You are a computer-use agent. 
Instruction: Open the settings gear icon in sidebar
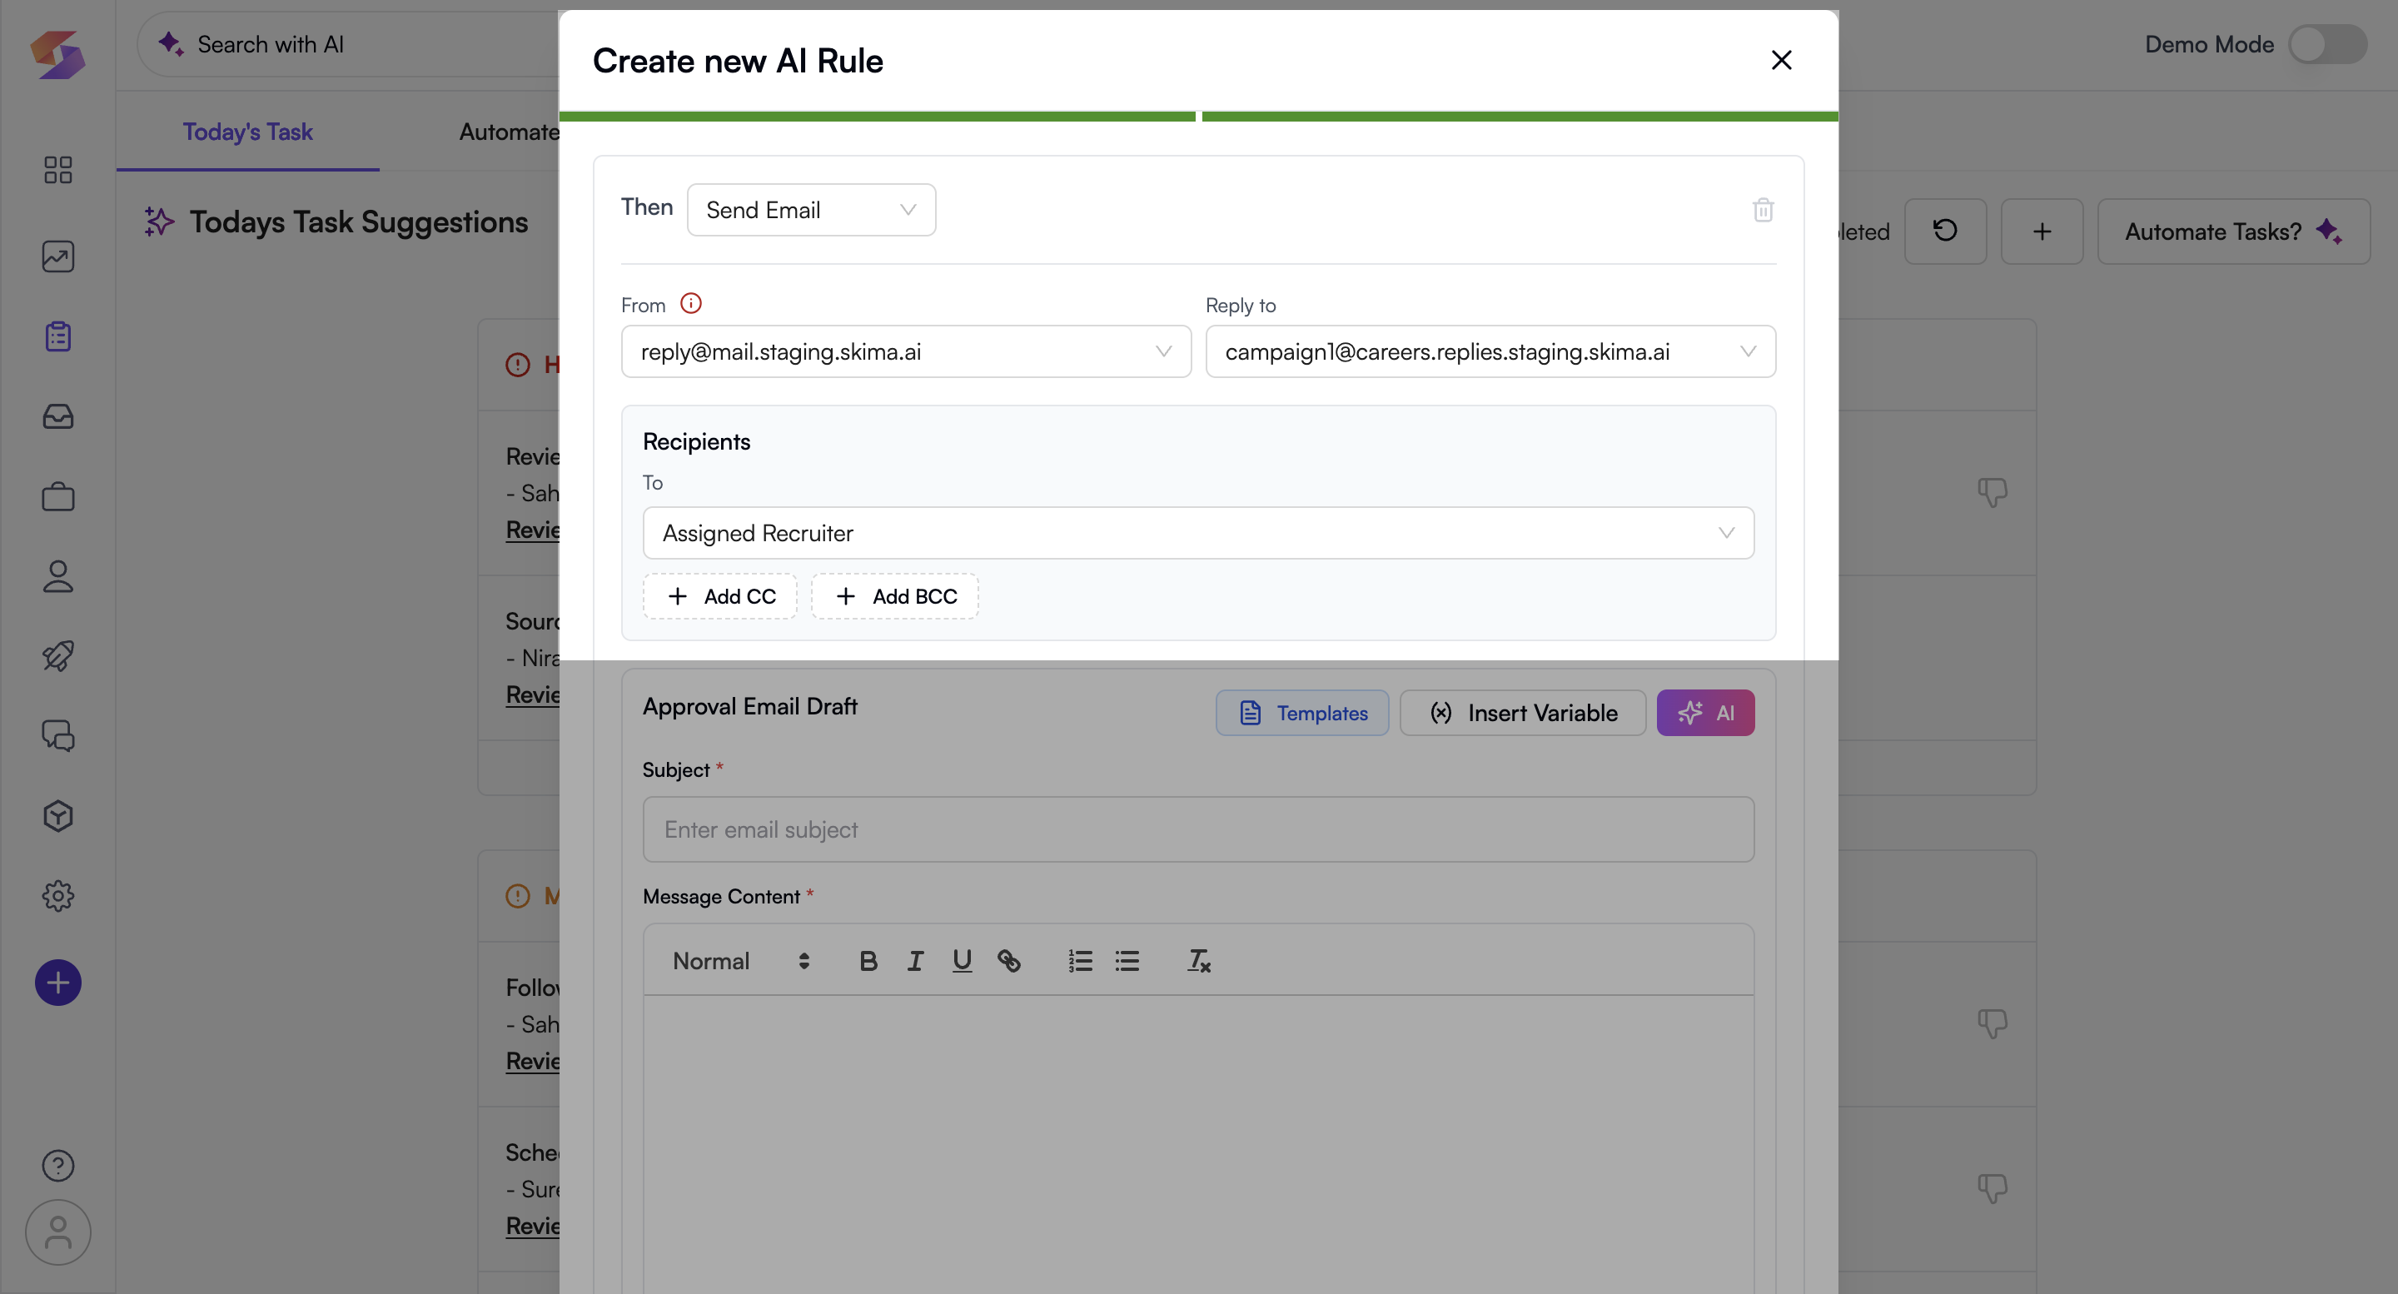(x=57, y=896)
